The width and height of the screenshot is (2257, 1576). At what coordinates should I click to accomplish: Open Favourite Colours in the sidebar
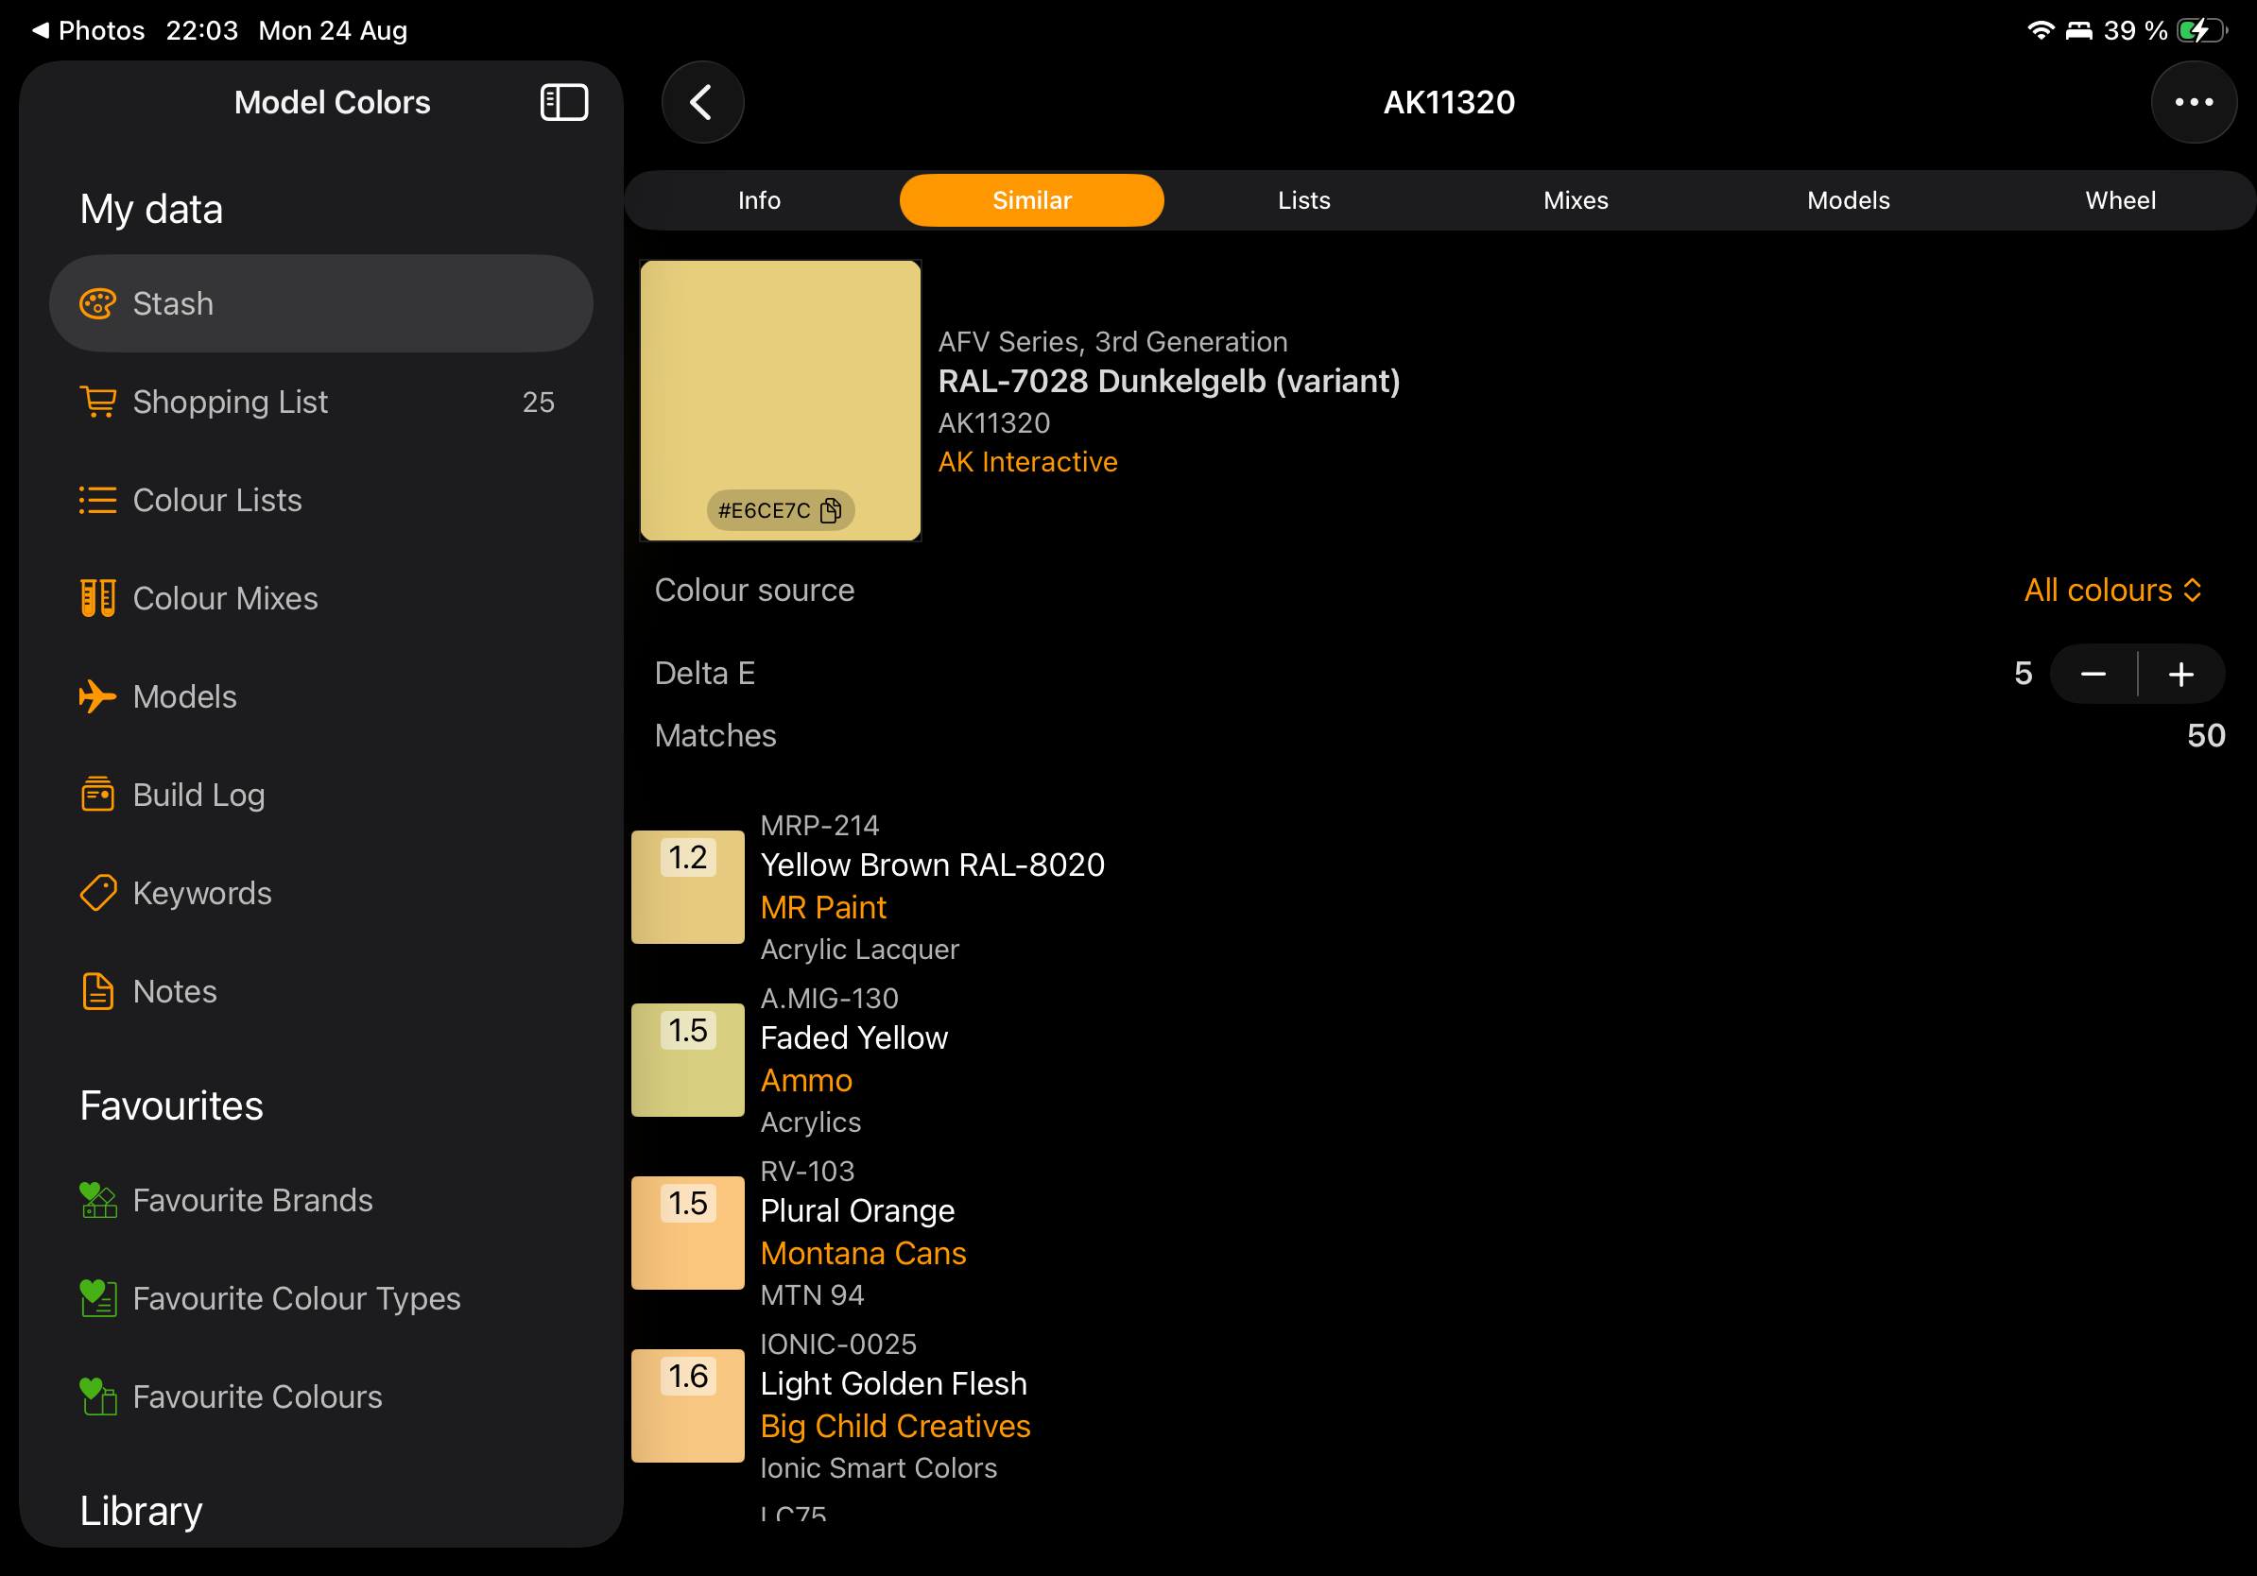(x=321, y=1396)
